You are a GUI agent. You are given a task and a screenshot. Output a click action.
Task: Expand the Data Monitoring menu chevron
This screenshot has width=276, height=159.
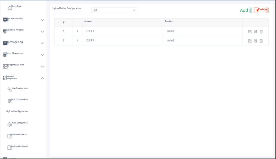point(42,20)
